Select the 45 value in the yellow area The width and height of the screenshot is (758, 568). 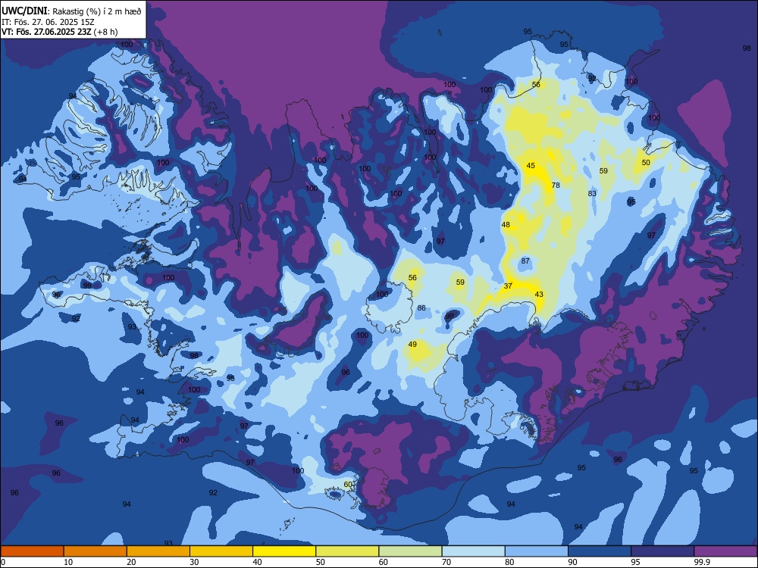[x=531, y=166]
